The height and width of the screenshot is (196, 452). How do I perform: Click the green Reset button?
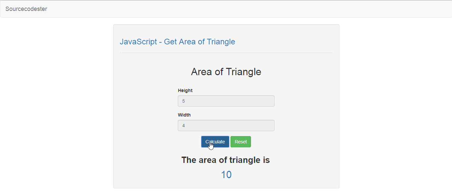pyautogui.click(x=241, y=141)
